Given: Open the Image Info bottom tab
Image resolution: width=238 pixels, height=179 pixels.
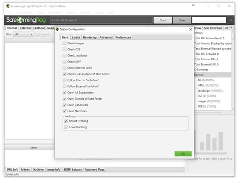Looking at the screenshot, I should (53, 169).
